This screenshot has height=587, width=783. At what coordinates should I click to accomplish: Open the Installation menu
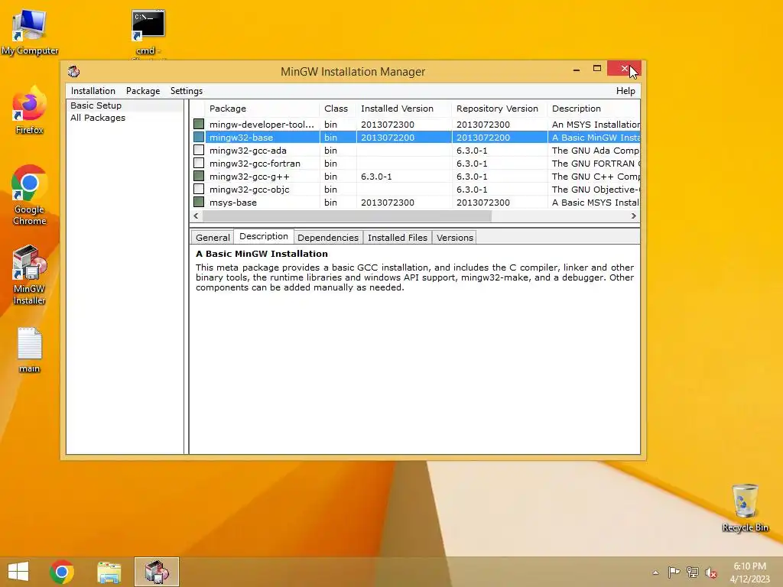93,91
